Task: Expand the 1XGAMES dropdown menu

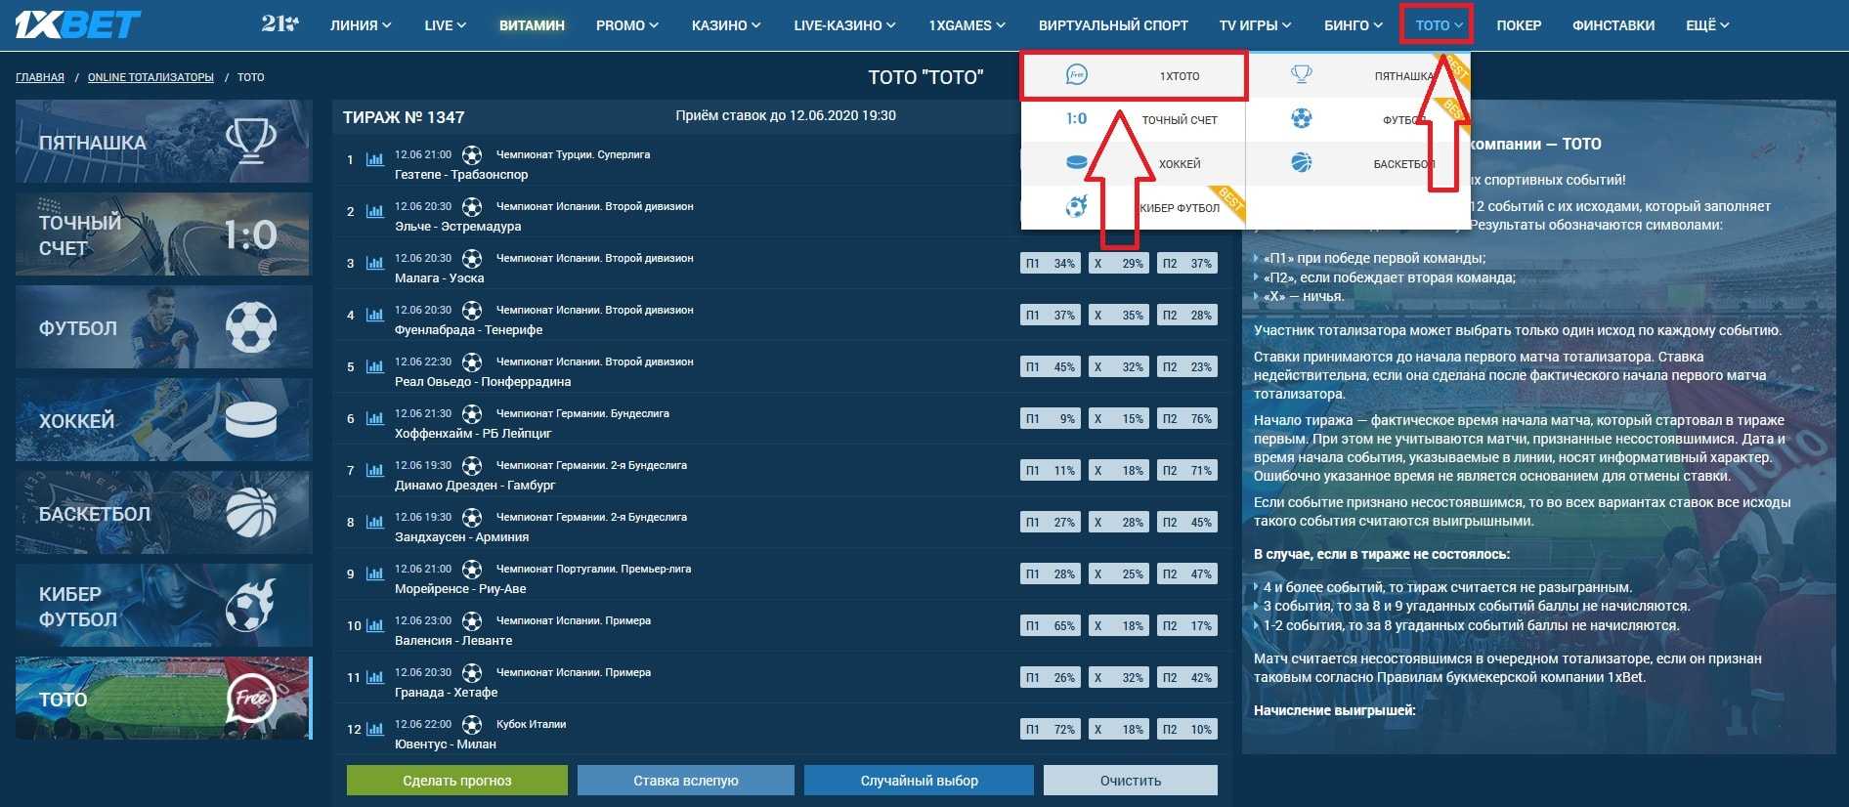Action: point(967,25)
